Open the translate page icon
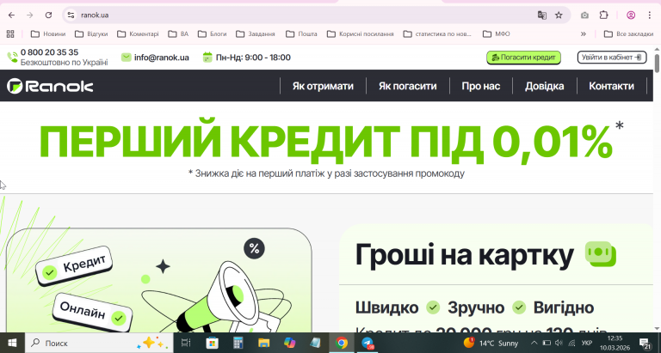661x353 pixels. [x=541, y=15]
